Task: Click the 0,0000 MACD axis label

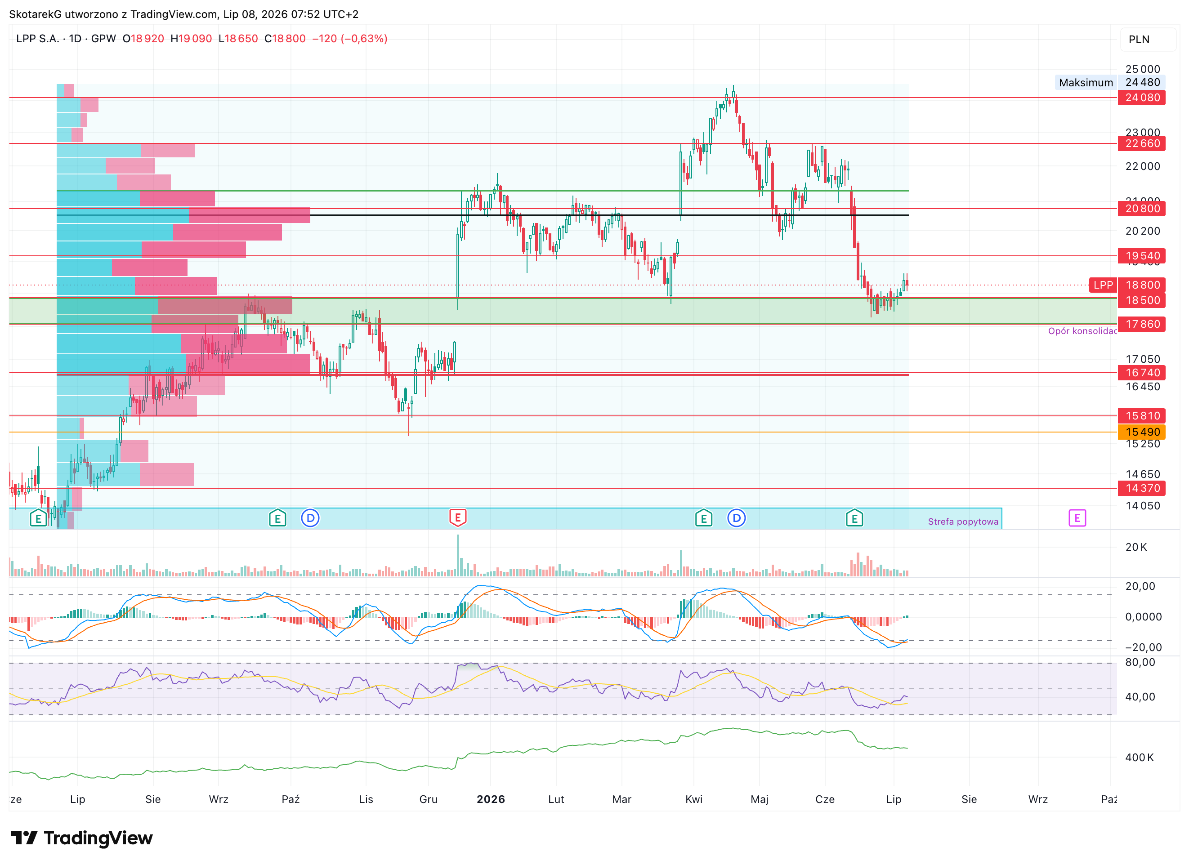Action: tap(1144, 616)
